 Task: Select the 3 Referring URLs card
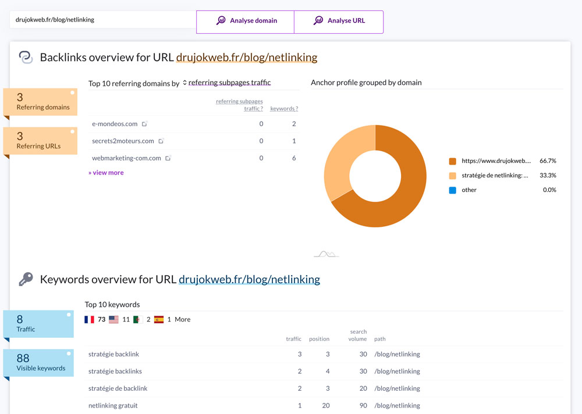click(x=40, y=141)
